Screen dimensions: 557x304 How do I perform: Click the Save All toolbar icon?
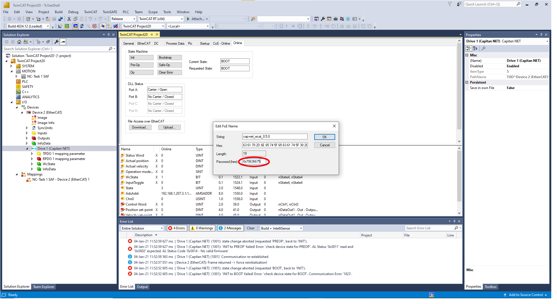(x=61, y=19)
